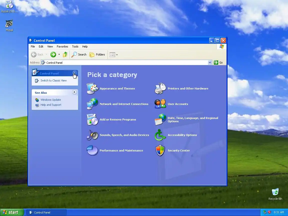Screen dimensions: 288x216
Task: Click the Accessibility Options text link
Action: [182, 135]
